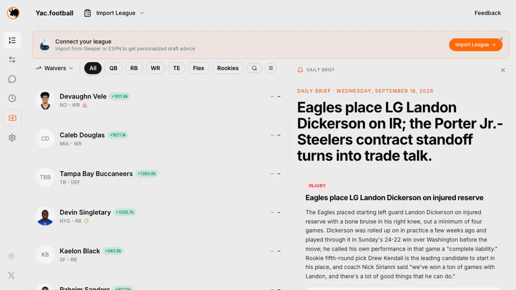Image resolution: width=516 pixels, height=290 pixels.
Task: Click the KB avatar for Kaelon Black
Action: click(45, 255)
